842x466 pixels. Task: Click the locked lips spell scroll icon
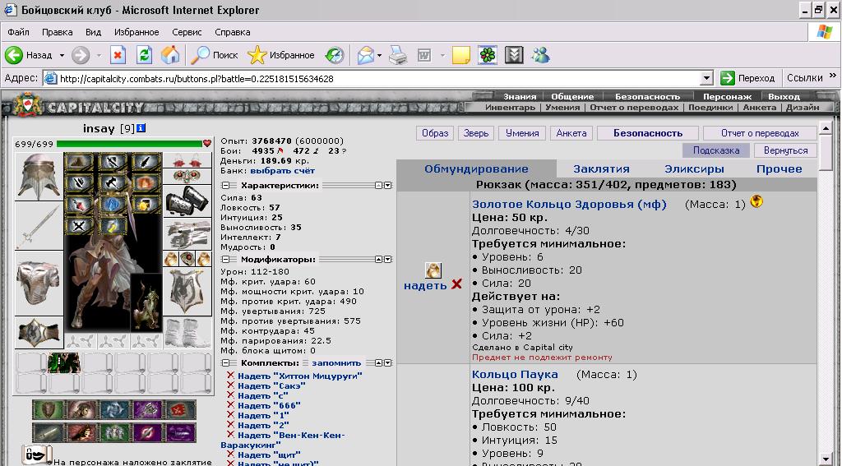click(37, 454)
